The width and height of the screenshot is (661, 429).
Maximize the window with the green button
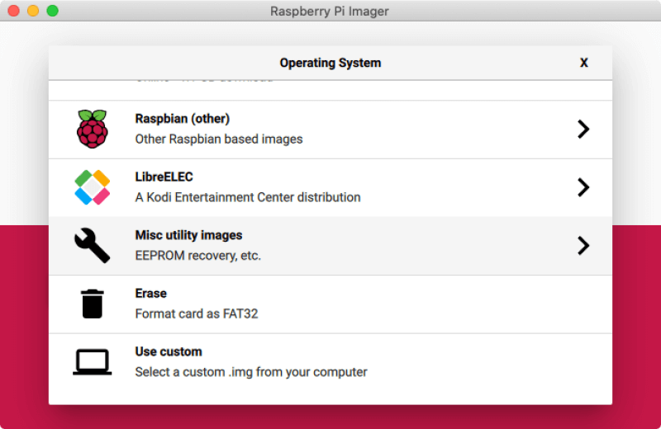tap(53, 11)
